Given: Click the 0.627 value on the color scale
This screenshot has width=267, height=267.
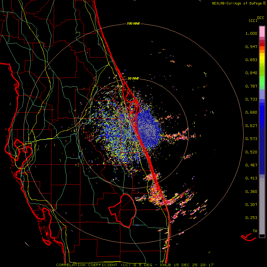Looking at the screenshot, I should click(x=251, y=126).
